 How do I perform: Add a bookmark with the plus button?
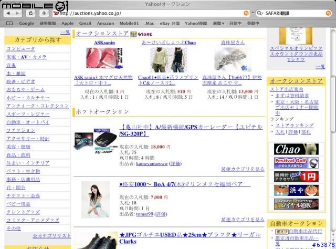point(44,13)
